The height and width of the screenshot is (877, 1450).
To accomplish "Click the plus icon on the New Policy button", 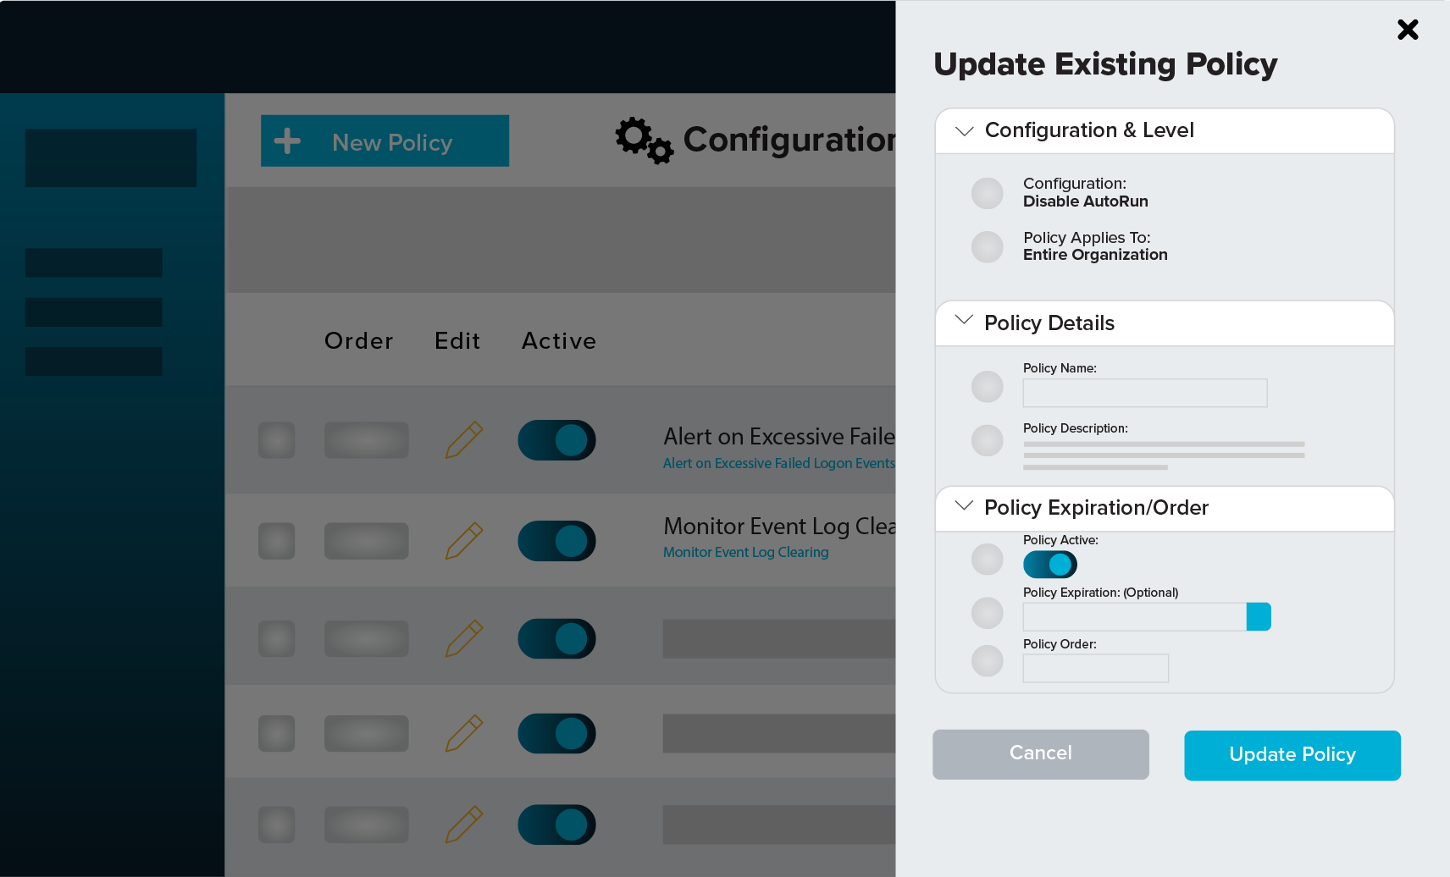I will point(287,141).
